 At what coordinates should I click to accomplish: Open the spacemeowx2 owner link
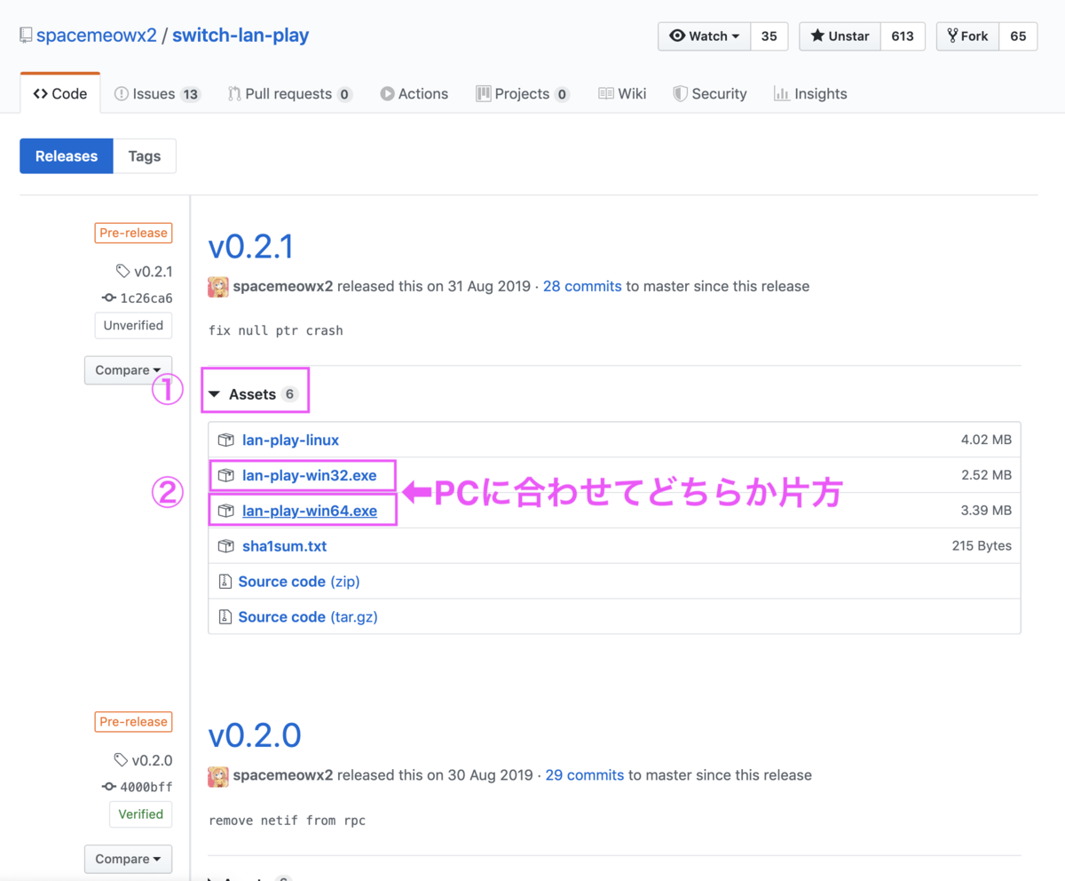[97, 36]
